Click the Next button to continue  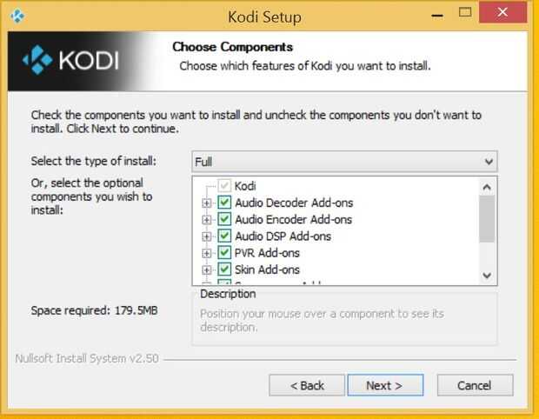(383, 385)
